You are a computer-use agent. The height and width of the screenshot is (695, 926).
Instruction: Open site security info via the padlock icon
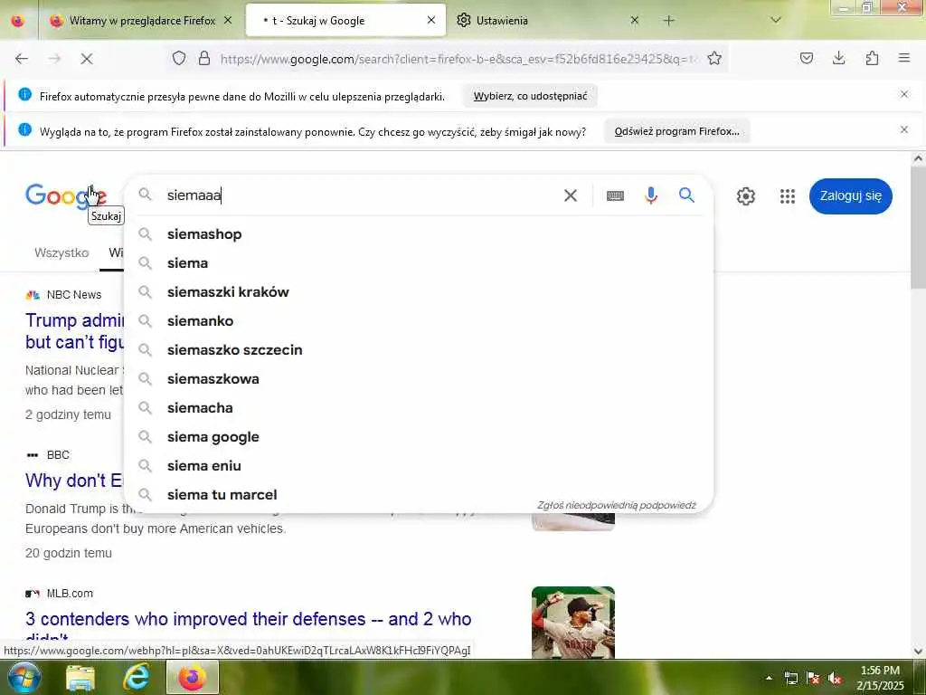(204, 58)
